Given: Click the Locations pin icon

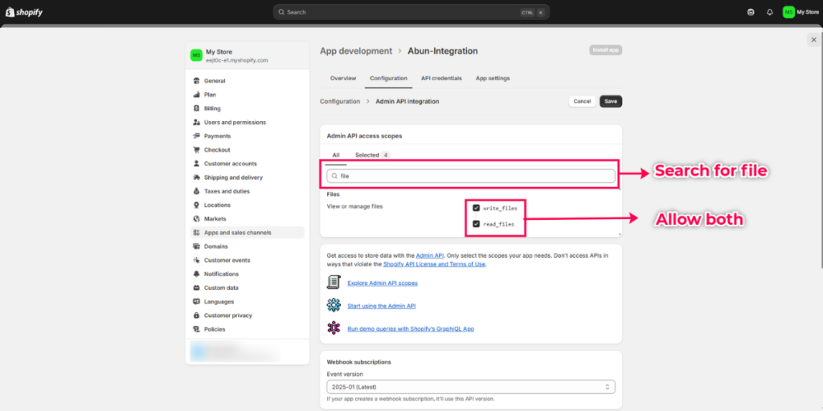Looking at the screenshot, I should (x=196, y=205).
